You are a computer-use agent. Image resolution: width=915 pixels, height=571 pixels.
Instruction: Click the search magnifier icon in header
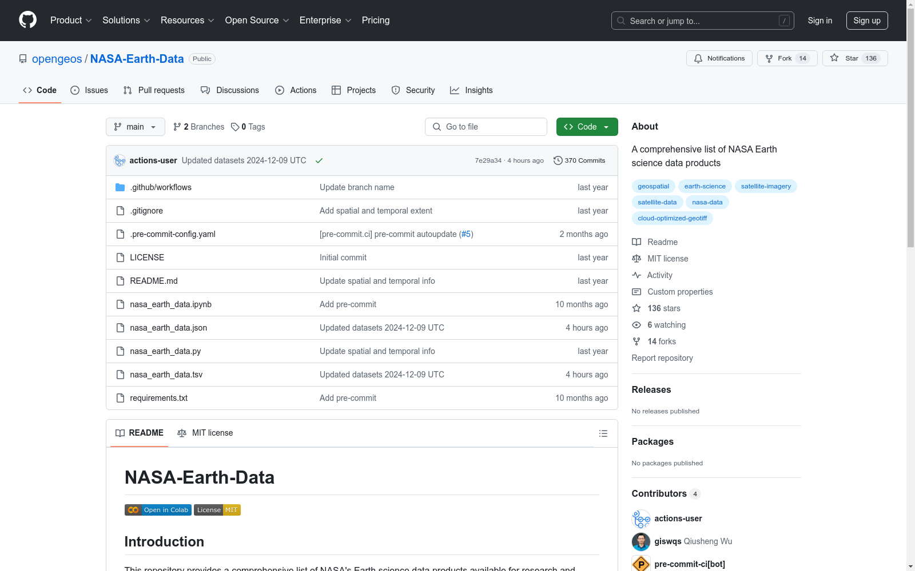point(621,21)
